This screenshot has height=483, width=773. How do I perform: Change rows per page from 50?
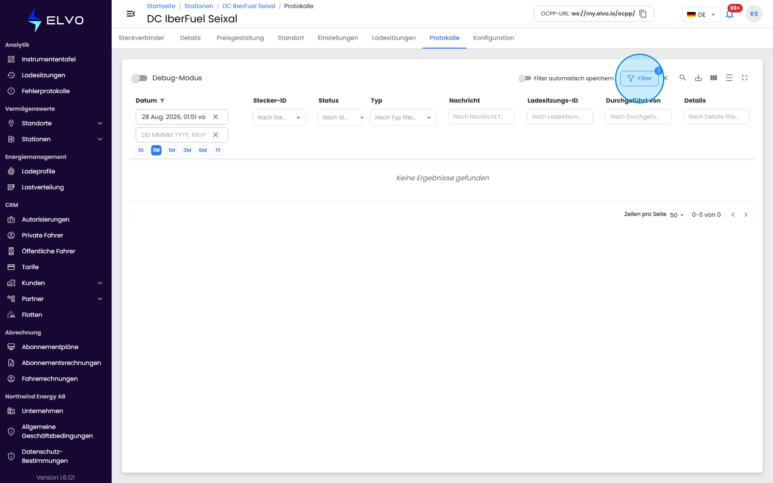point(676,215)
